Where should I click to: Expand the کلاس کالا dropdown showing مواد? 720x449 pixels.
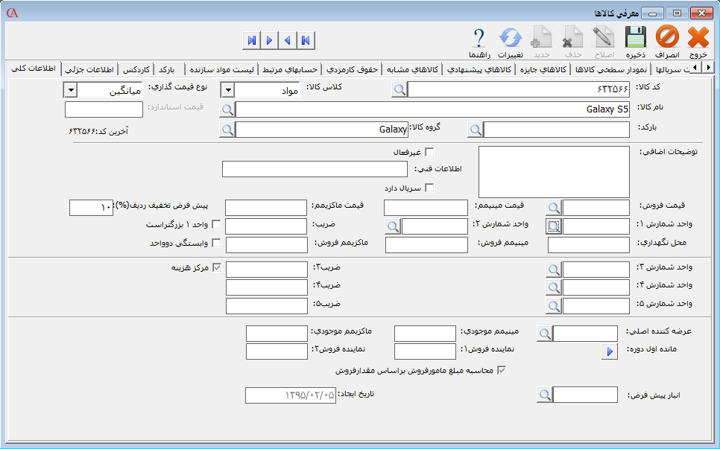click(x=228, y=90)
